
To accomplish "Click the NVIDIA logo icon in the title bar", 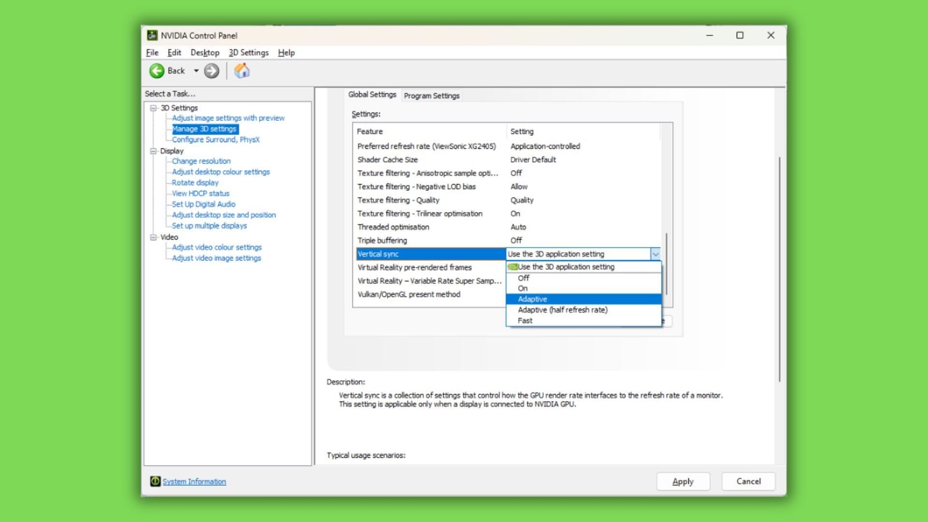I will [x=153, y=35].
